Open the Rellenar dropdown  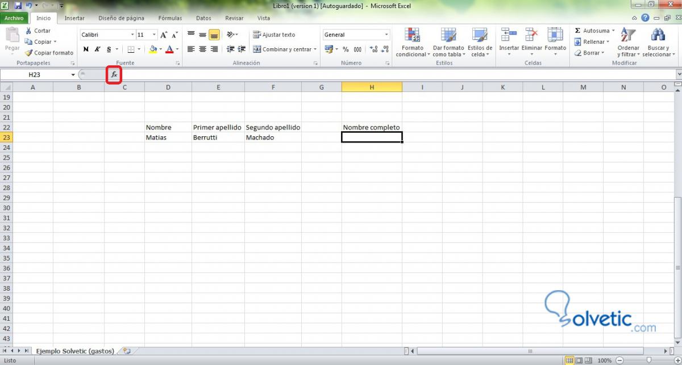[x=592, y=41]
